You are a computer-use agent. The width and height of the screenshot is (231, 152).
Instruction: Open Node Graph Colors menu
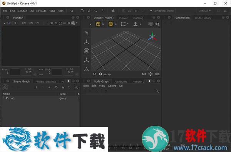click(x=112, y=86)
